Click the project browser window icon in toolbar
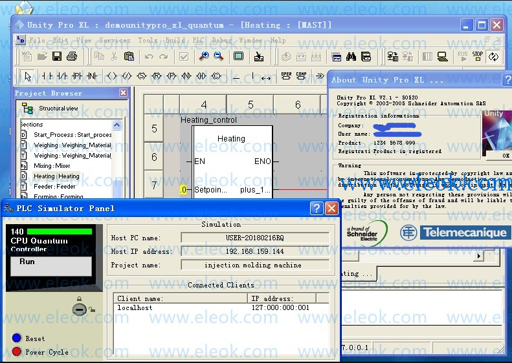512x363 pixels. (337, 57)
